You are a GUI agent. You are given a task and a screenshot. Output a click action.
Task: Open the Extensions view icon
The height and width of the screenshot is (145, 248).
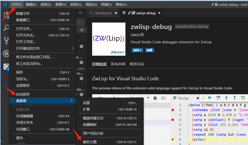point(6,67)
